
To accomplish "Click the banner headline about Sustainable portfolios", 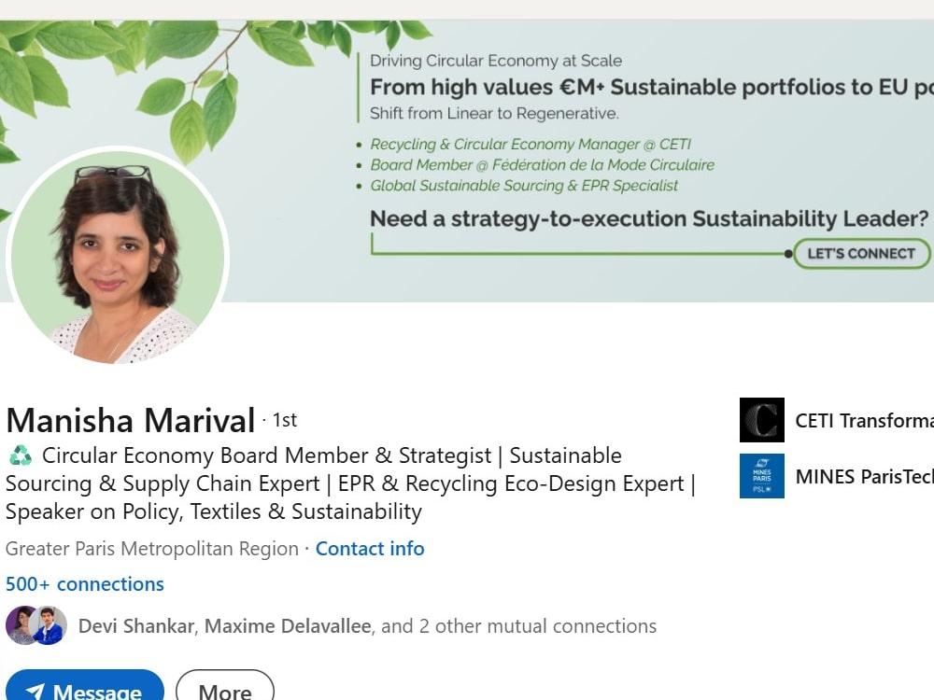I will click(x=652, y=87).
